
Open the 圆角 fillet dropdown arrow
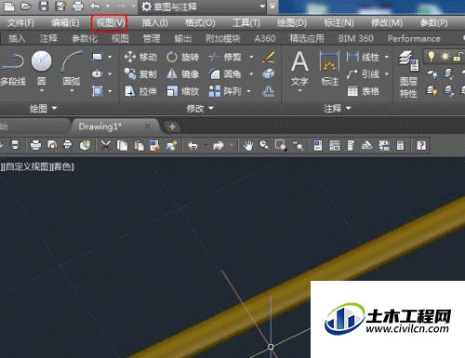pyautogui.click(x=251, y=74)
